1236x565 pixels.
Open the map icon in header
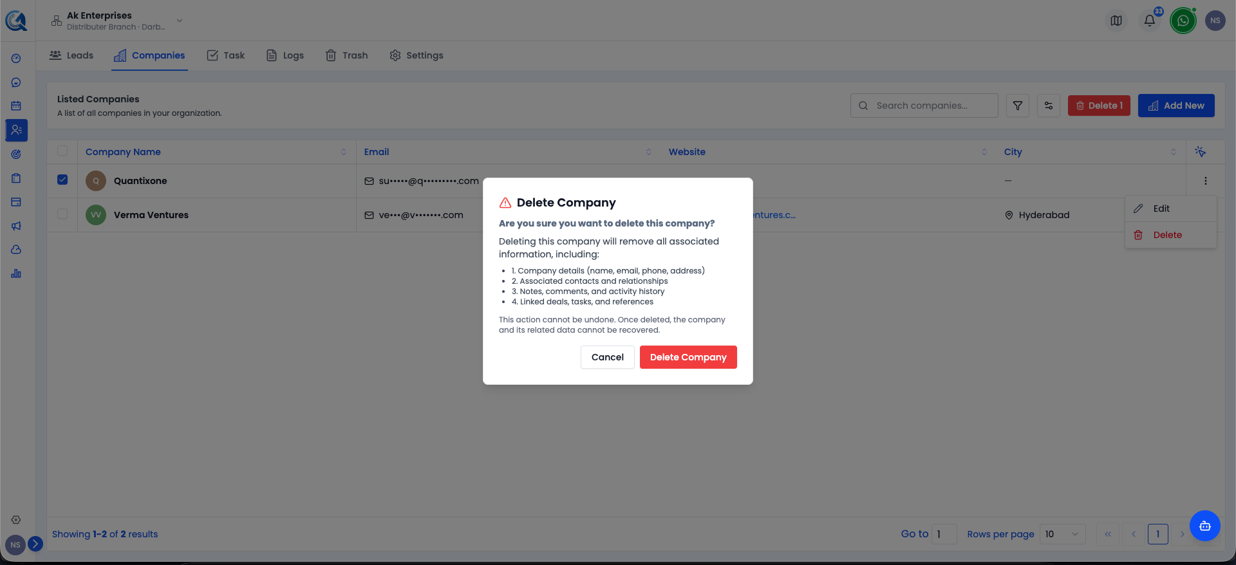pyautogui.click(x=1116, y=21)
